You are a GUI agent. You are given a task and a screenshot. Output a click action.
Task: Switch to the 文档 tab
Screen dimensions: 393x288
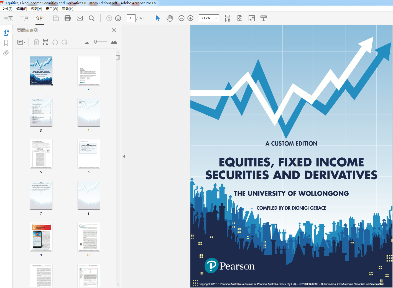[x=40, y=18]
